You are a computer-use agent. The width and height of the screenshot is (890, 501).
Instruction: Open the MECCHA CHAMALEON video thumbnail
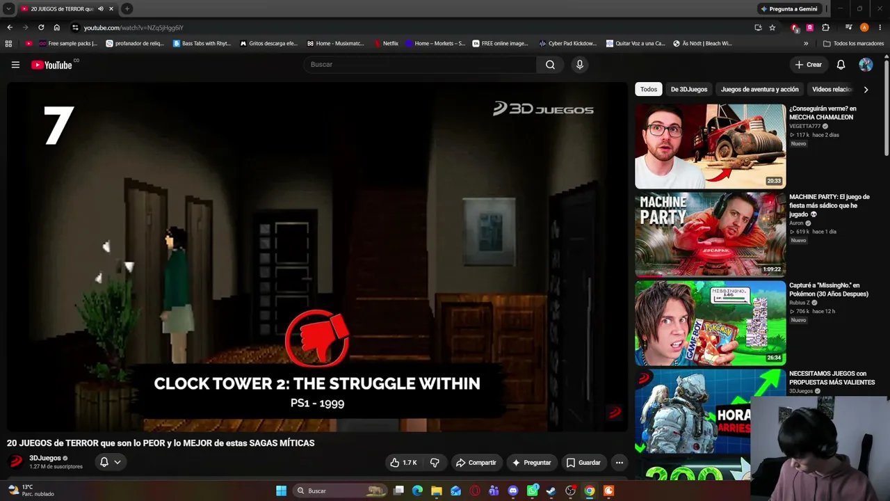(710, 146)
